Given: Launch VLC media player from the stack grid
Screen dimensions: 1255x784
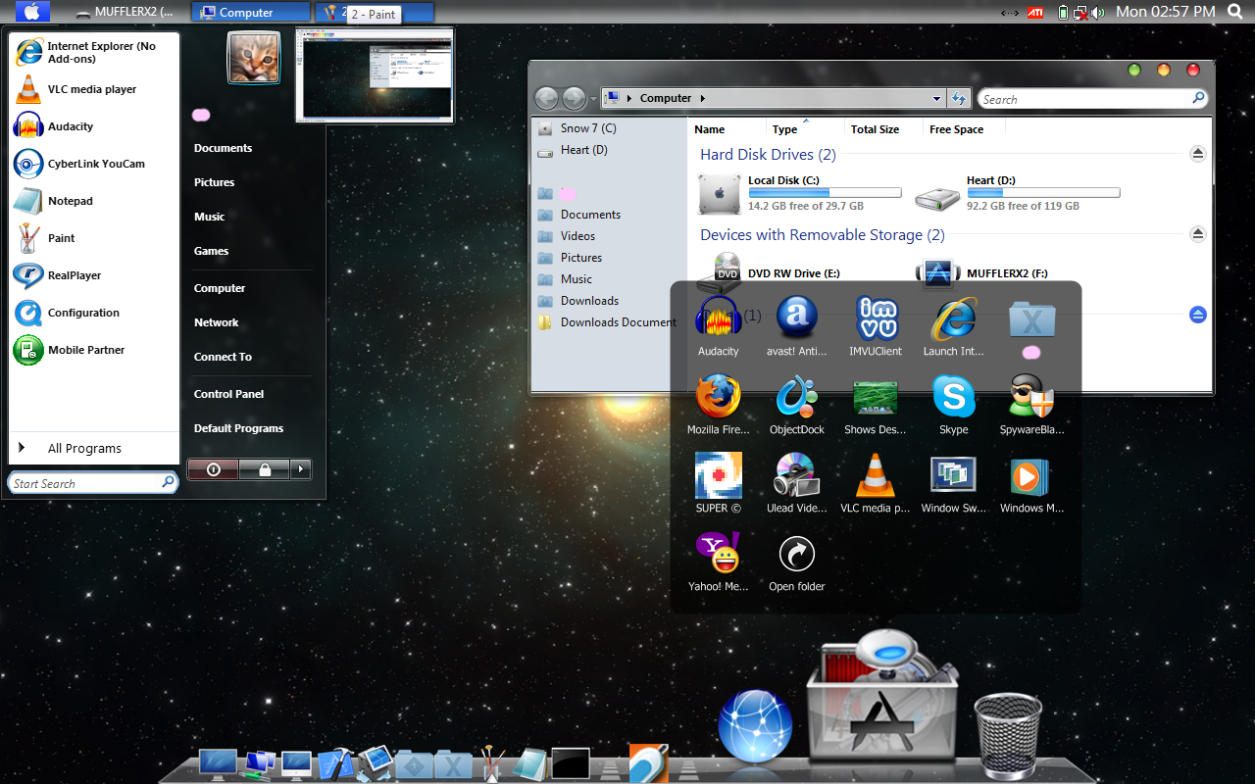Looking at the screenshot, I should [876, 475].
